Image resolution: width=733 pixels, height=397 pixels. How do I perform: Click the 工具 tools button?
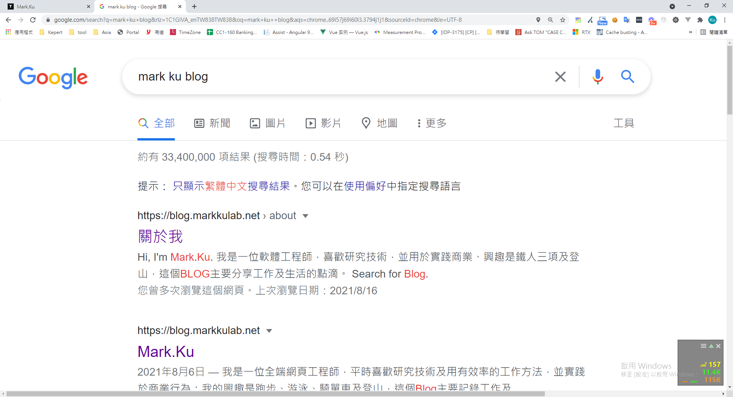coord(623,123)
